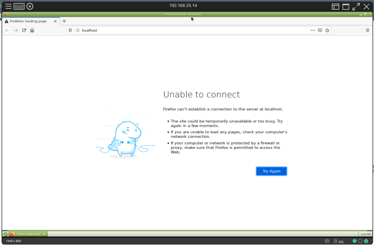Reload the current page
This screenshot has height=246, width=374.
24,31
